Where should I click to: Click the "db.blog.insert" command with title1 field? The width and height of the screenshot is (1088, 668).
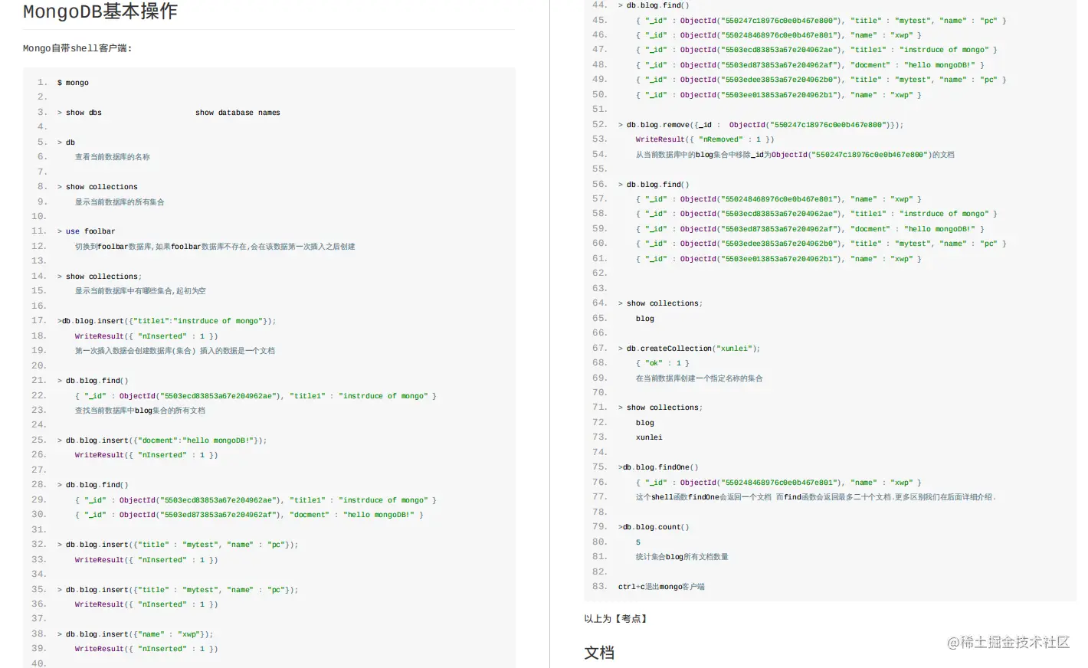[165, 320]
